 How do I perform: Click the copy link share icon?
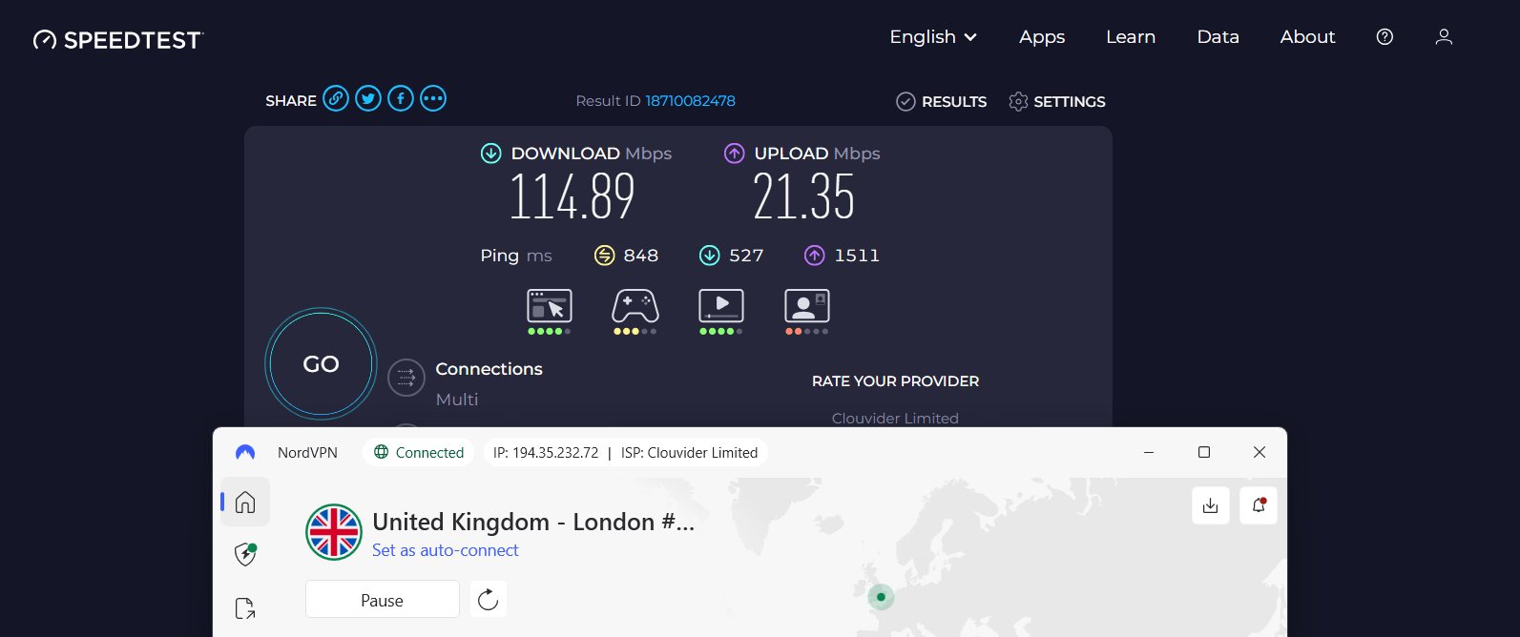coord(336,99)
